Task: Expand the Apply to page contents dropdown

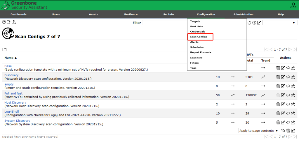Action: pos(259,131)
